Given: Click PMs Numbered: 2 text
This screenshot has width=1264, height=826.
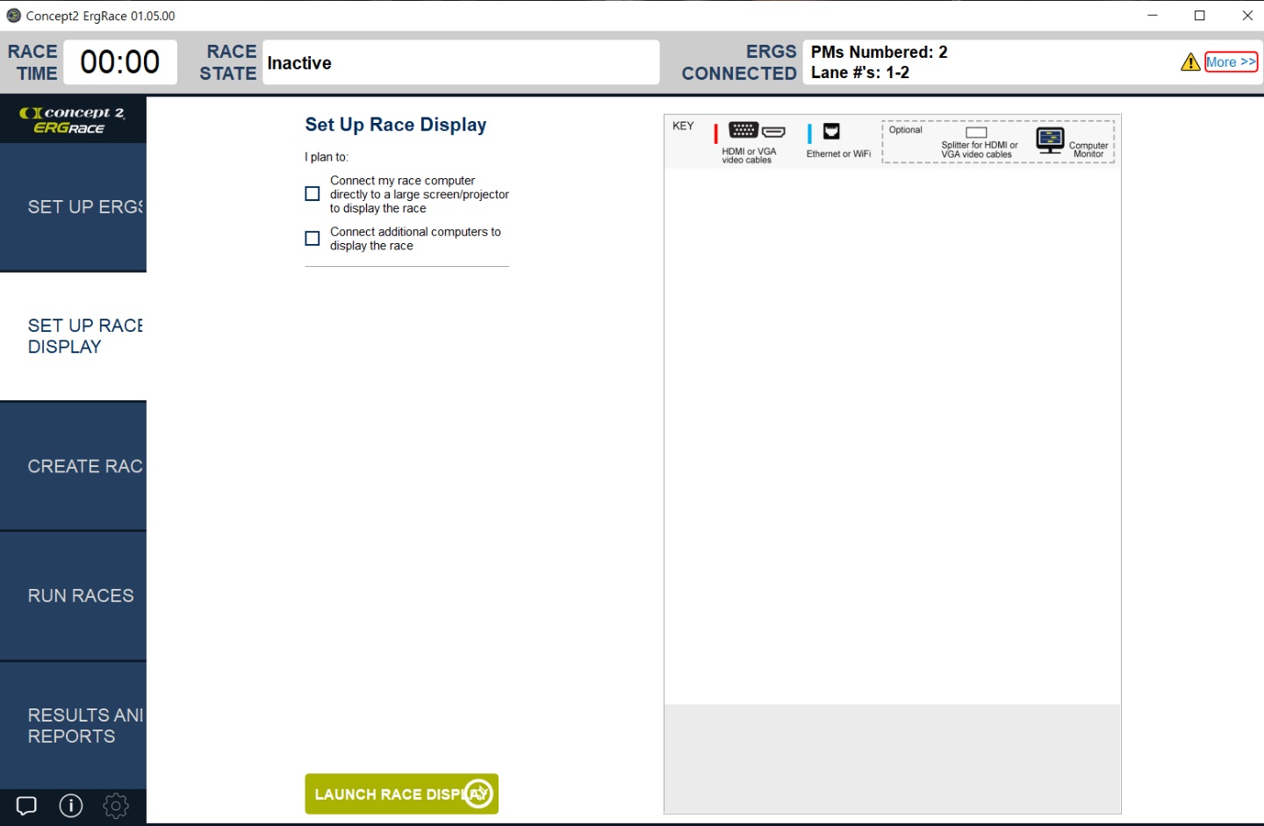Looking at the screenshot, I should [x=879, y=52].
